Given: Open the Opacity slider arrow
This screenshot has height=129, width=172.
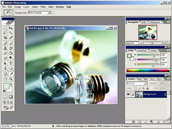Looking at the screenshot, I should point(168,83).
